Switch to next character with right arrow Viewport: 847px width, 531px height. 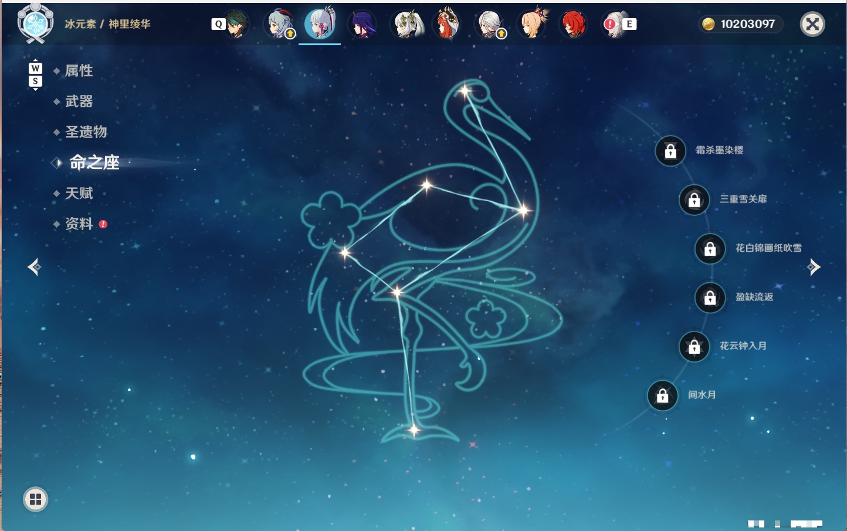(x=813, y=267)
